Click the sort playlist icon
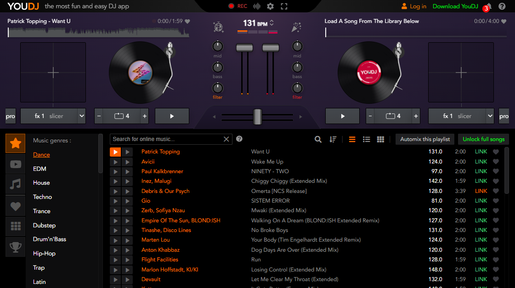This screenshot has height=288, width=515. pos(333,139)
